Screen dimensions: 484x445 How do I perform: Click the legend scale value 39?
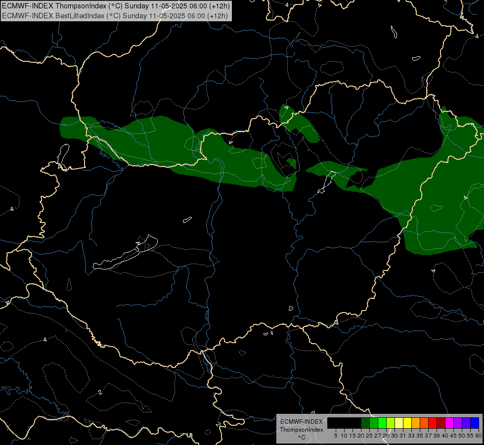(x=437, y=436)
